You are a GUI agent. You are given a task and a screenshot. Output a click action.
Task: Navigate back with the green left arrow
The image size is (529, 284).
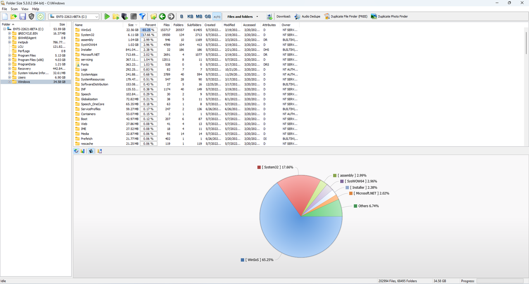pyautogui.click(x=162, y=16)
